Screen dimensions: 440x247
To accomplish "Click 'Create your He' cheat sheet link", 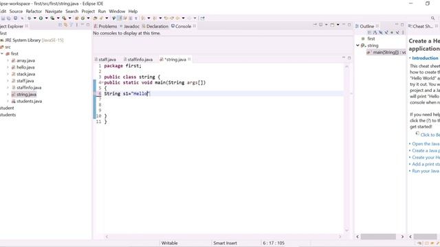I will (x=426, y=157).
